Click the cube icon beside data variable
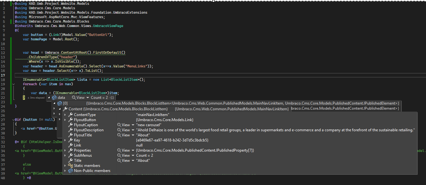 (x=54, y=98)
